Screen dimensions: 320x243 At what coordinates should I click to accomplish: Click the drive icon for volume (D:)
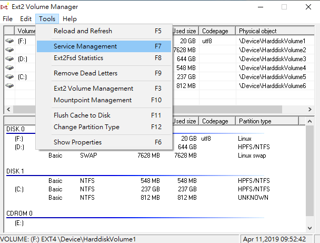9,59
